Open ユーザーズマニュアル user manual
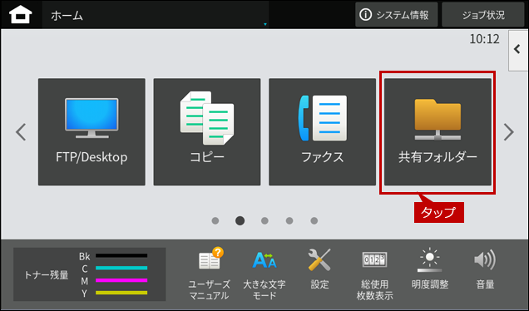Screen dimensions: 529x311 click(209, 274)
